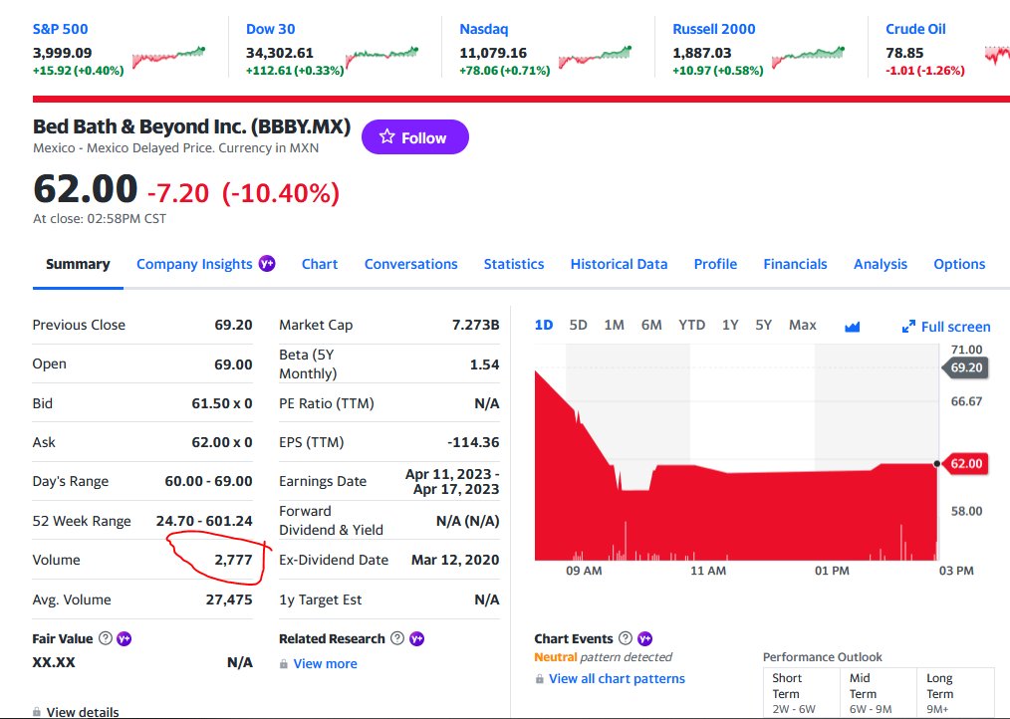Click the Market Cap value 7.273B
Viewport: 1010px width, 719px height.
[475, 325]
